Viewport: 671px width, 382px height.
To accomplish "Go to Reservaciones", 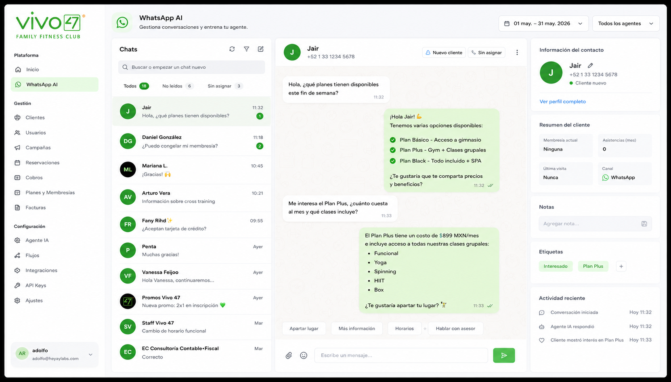I will pyautogui.click(x=55, y=162).
